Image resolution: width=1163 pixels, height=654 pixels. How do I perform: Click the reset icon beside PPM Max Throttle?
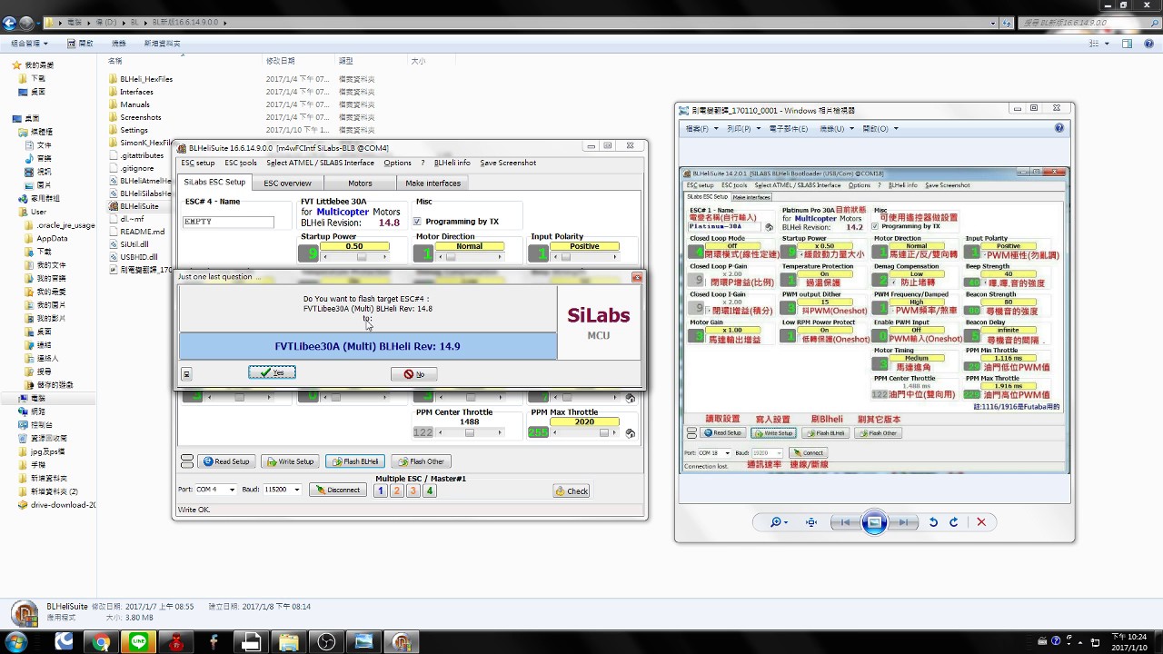click(x=631, y=433)
